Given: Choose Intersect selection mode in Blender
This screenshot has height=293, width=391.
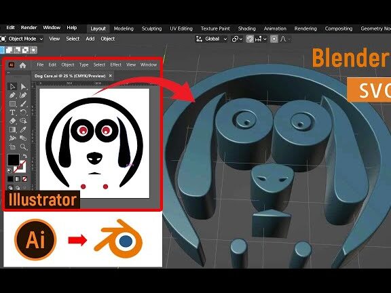Looking at the screenshot, I should tap(33, 50).
